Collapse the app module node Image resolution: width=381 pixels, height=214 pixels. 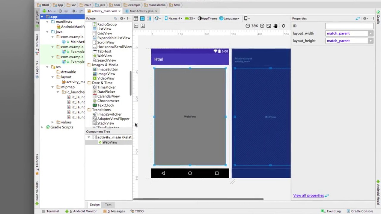pos(42,17)
